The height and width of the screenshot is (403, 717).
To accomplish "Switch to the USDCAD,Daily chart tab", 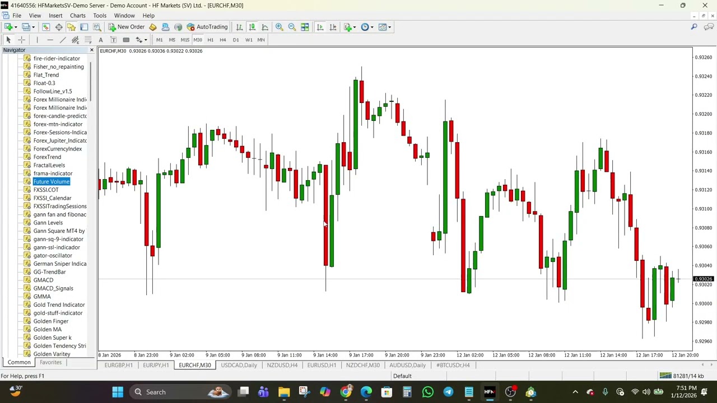I will [x=239, y=365].
